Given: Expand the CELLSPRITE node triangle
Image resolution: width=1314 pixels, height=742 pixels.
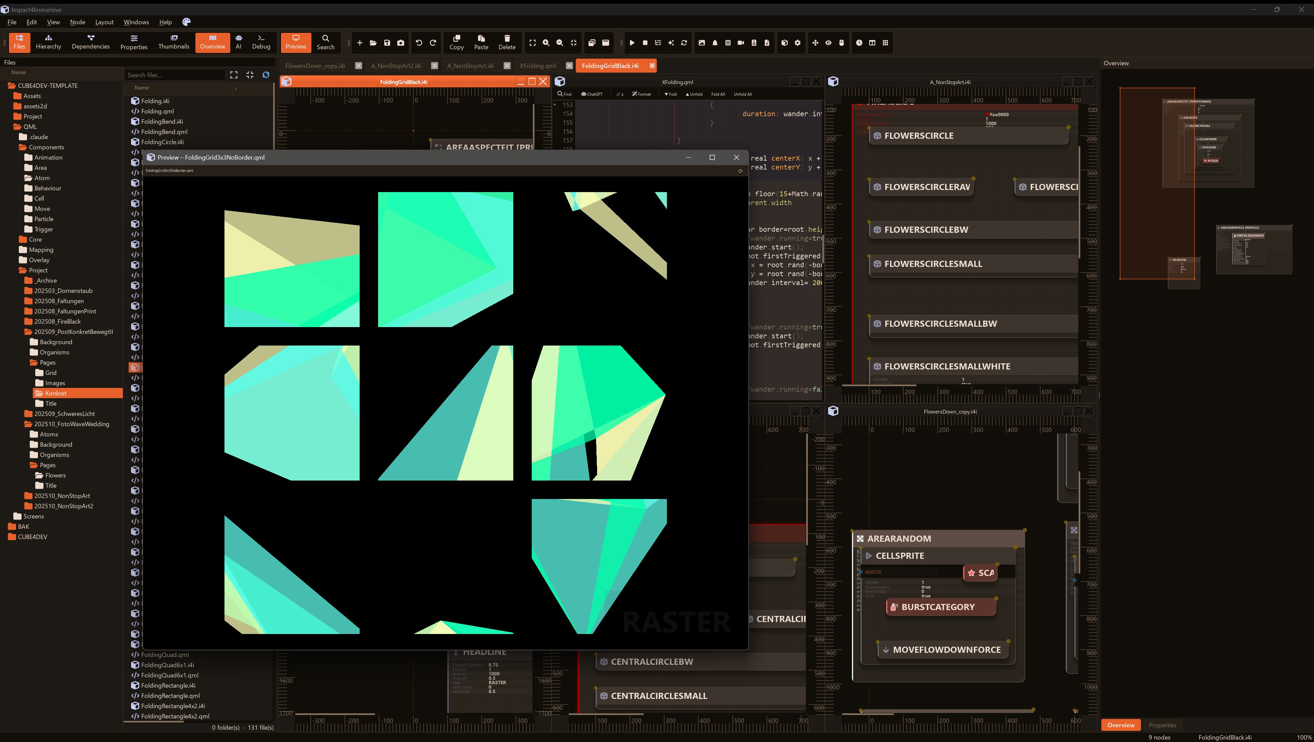Looking at the screenshot, I should pos(869,556).
